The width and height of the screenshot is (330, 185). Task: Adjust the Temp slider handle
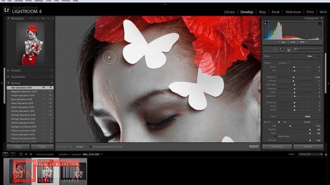[x=294, y=67]
